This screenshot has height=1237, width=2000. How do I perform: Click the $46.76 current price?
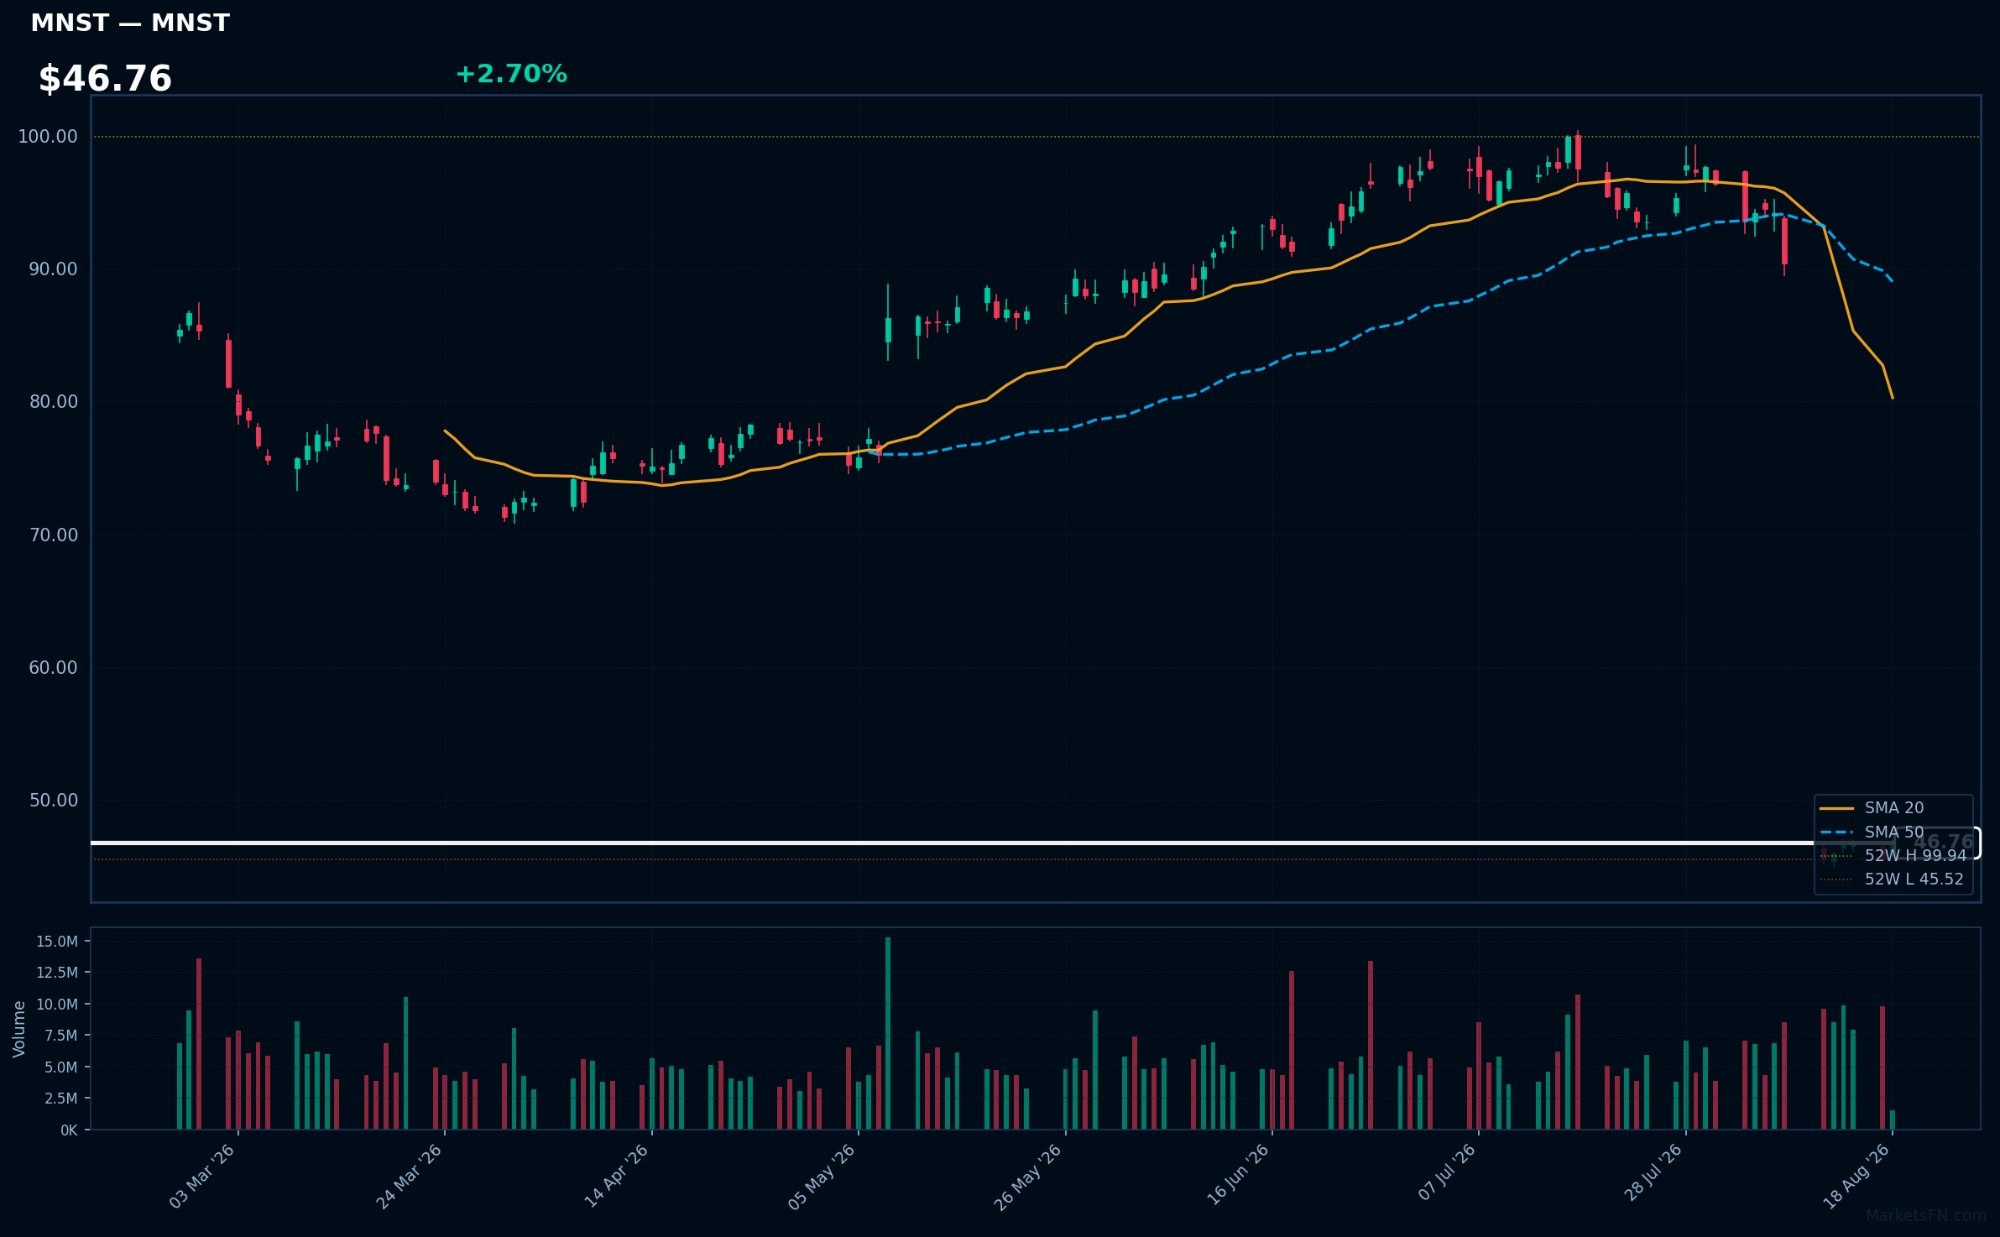105,79
